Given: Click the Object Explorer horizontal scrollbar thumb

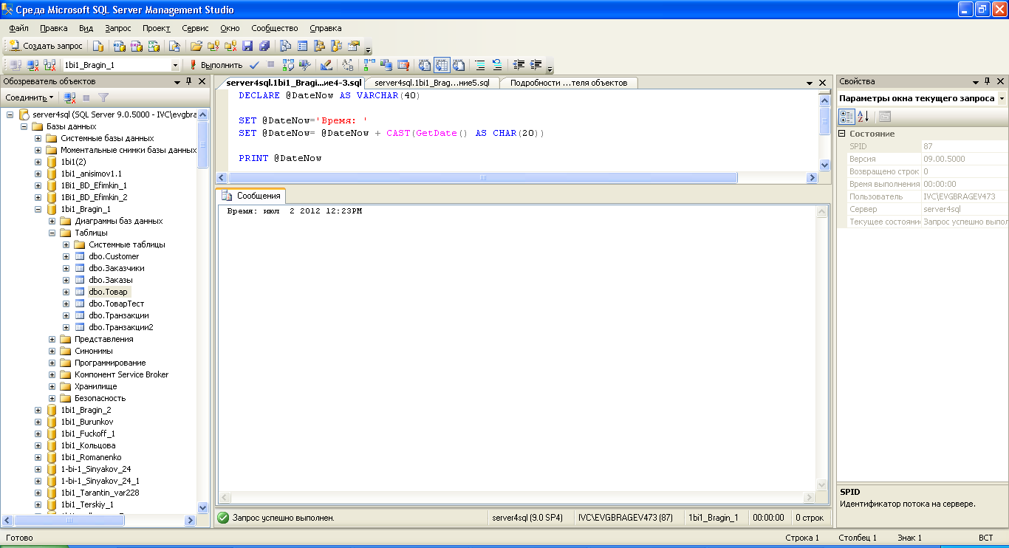Looking at the screenshot, I should tap(70, 520).
